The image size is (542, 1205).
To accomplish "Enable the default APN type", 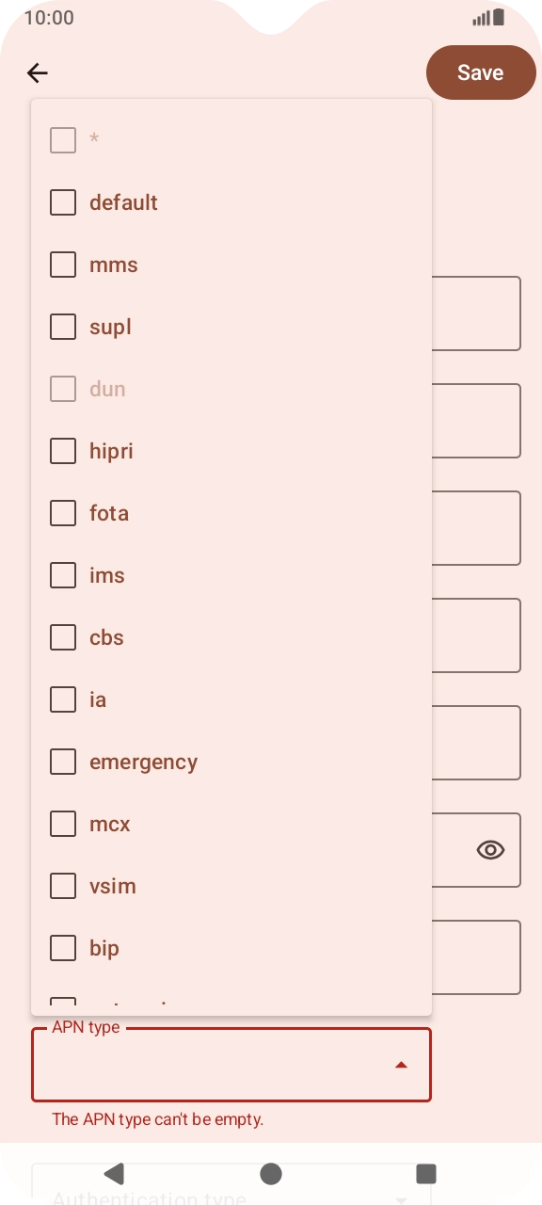I will tap(62, 202).
